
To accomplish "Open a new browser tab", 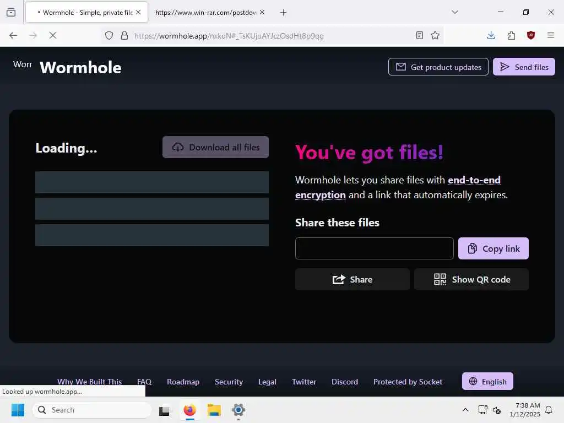I will (284, 13).
